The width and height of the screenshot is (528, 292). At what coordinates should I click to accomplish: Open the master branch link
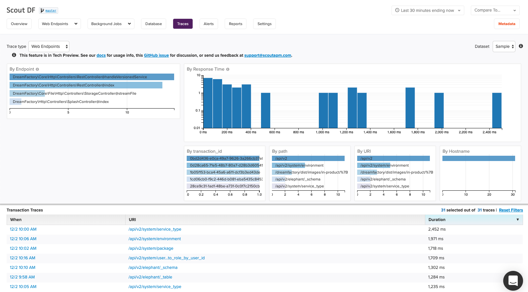coord(51,11)
